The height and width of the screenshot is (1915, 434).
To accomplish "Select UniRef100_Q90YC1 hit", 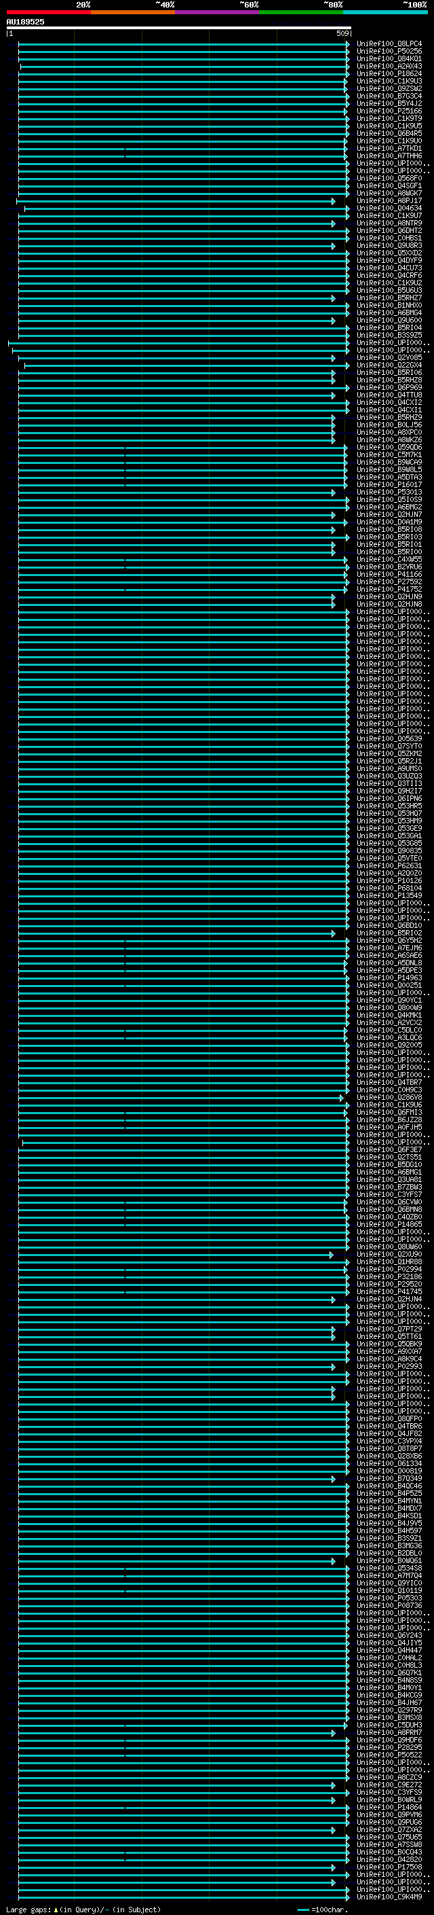I will (389, 1001).
